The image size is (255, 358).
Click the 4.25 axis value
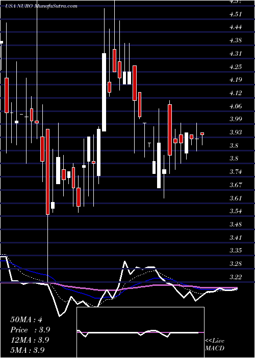pos(235,67)
